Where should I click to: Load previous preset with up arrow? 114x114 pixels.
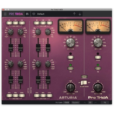(x=74, y=14)
